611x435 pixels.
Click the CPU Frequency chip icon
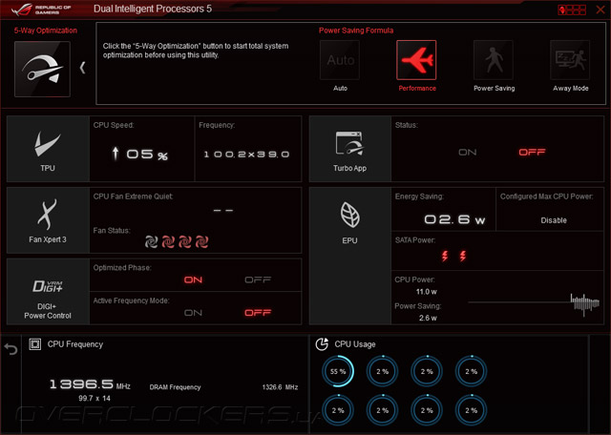35,344
